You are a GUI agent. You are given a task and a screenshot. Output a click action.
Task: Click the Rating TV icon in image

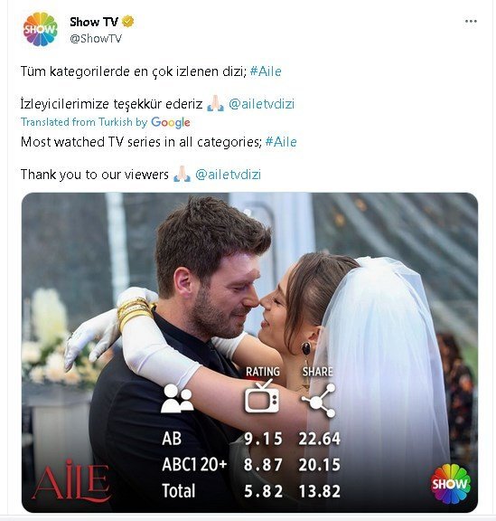[262, 396]
